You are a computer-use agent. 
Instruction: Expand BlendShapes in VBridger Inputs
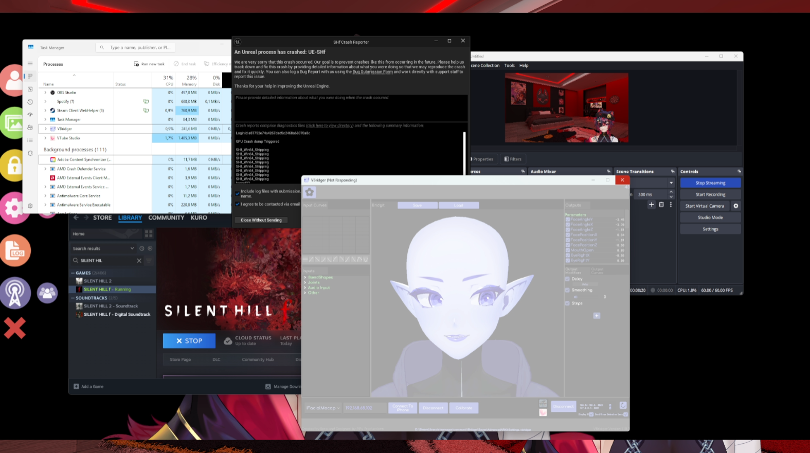tap(305, 278)
